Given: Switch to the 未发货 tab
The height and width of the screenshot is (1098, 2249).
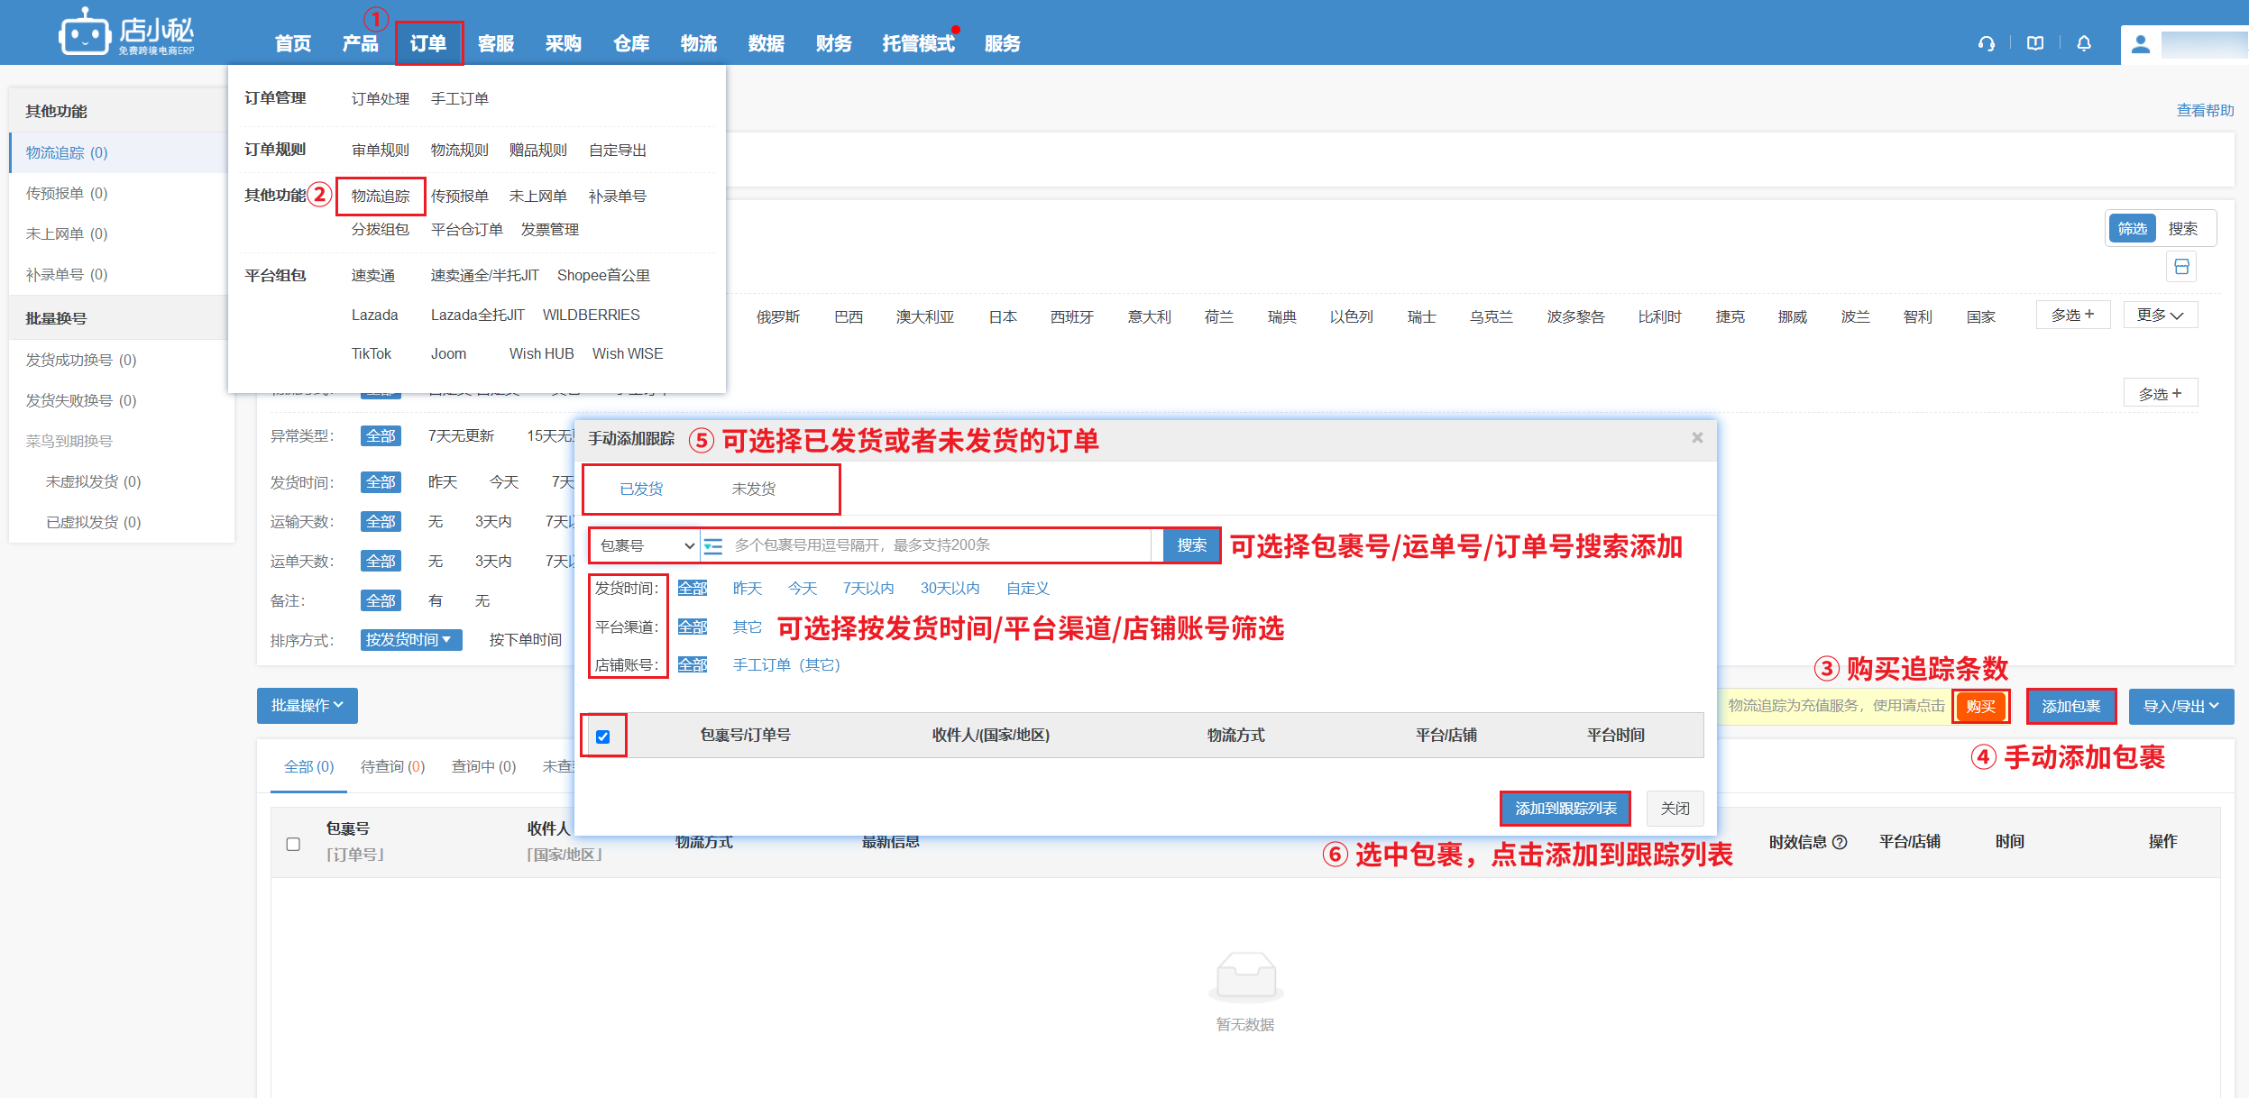Looking at the screenshot, I should [753, 489].
